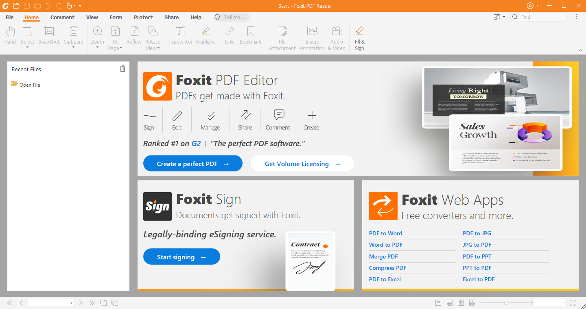Screen dimensions: 586x309
Task: Go to next page in status bar
Action: [81, 303]
